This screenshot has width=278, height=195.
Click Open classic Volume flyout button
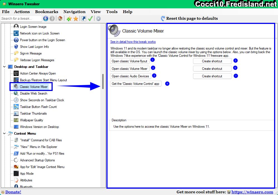pyautogui.click(x=130, y=61)
